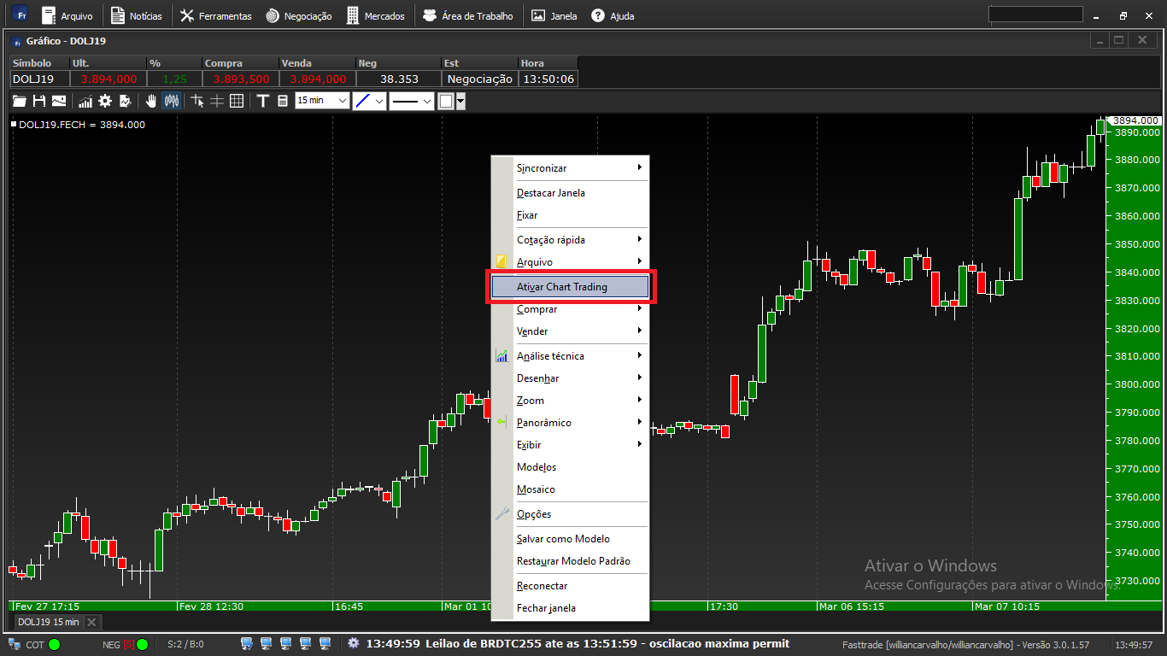
Task: Expand the Exibir submenu
Action: (x=570, y=445)
